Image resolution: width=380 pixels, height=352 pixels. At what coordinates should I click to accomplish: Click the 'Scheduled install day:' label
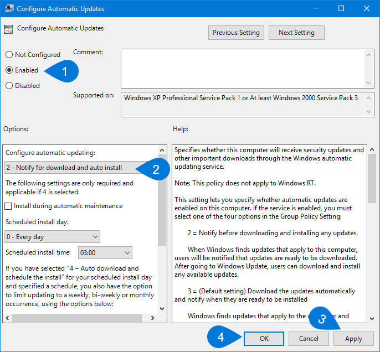click(37, 222)
